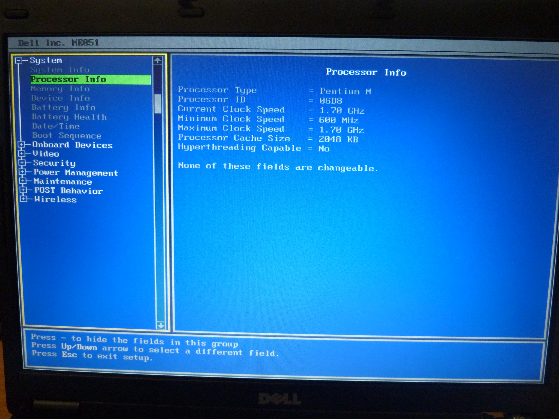Expand the Security group
559x419 pixels.
coord(22,163)
